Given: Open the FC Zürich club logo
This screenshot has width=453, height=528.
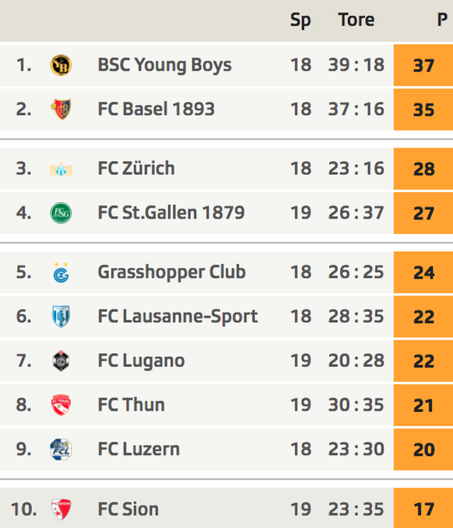Looking at the screenshot, I should tap(61, 169).
